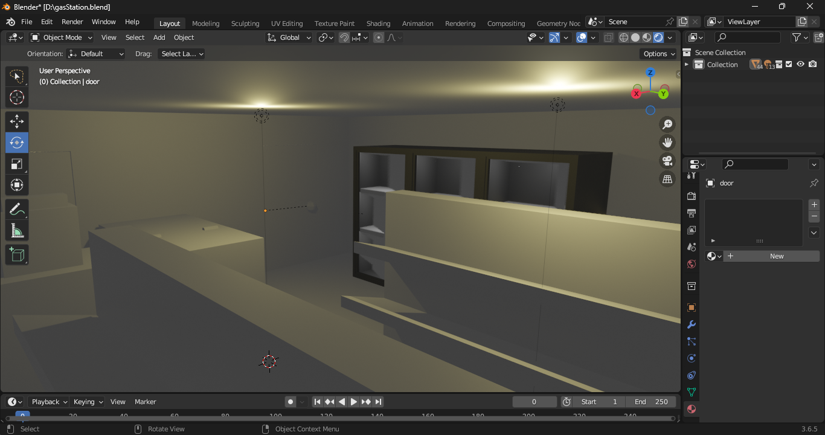
Task: Hide the Collection in viewport via eye icon
Action: [800, 65]
